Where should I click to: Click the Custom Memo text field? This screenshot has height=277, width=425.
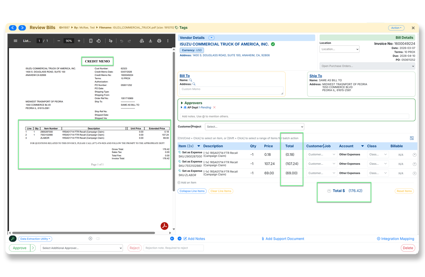click(232, 91)
